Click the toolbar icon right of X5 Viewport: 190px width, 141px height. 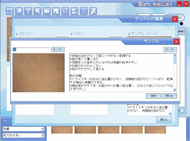(x=74, y=11)
